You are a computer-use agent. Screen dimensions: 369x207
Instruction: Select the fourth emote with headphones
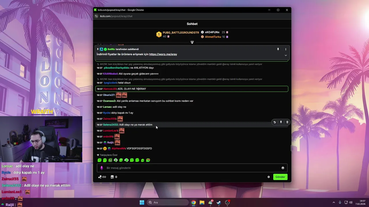tap(116, 160)
